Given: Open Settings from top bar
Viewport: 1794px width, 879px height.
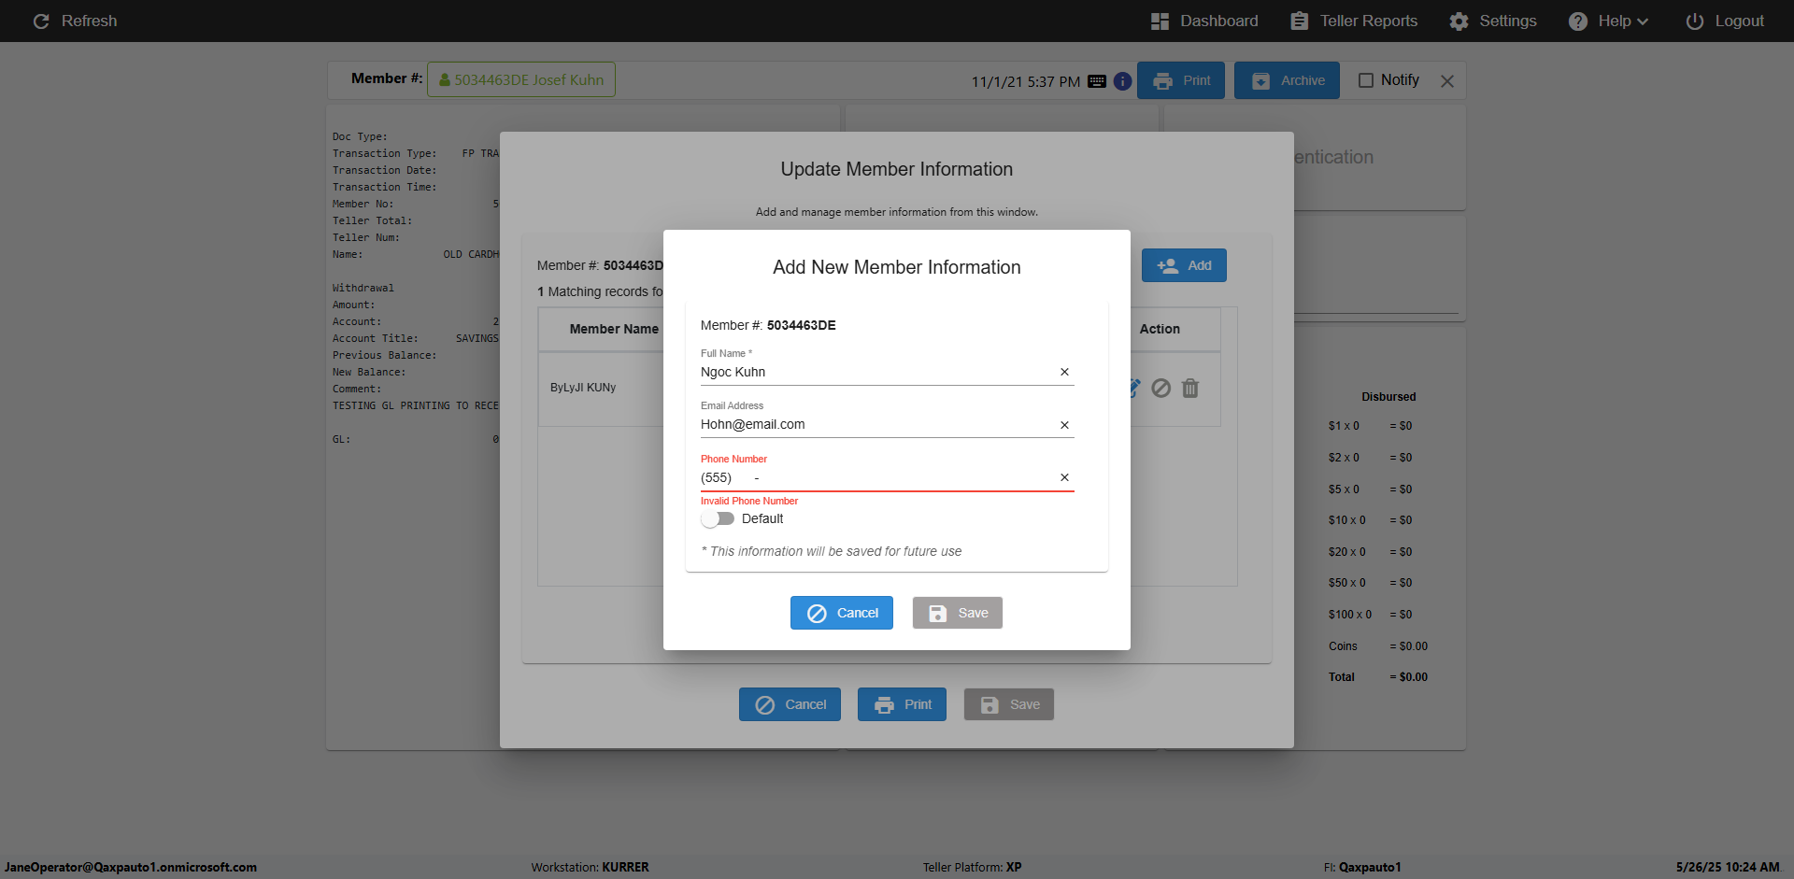Looking at the screenshot, I should (1493, 21).
